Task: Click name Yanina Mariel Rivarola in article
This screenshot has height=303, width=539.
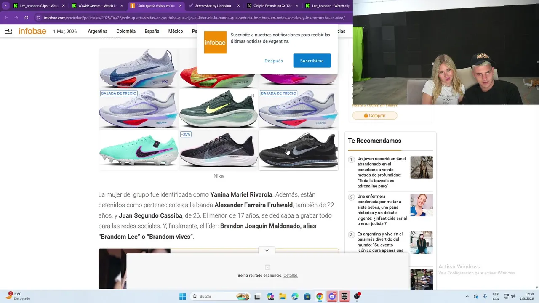Action: pyautogui.click(x=241, y=194)
